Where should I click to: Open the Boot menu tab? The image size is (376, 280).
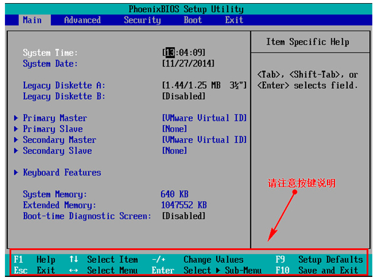click(x=192, y=20)
